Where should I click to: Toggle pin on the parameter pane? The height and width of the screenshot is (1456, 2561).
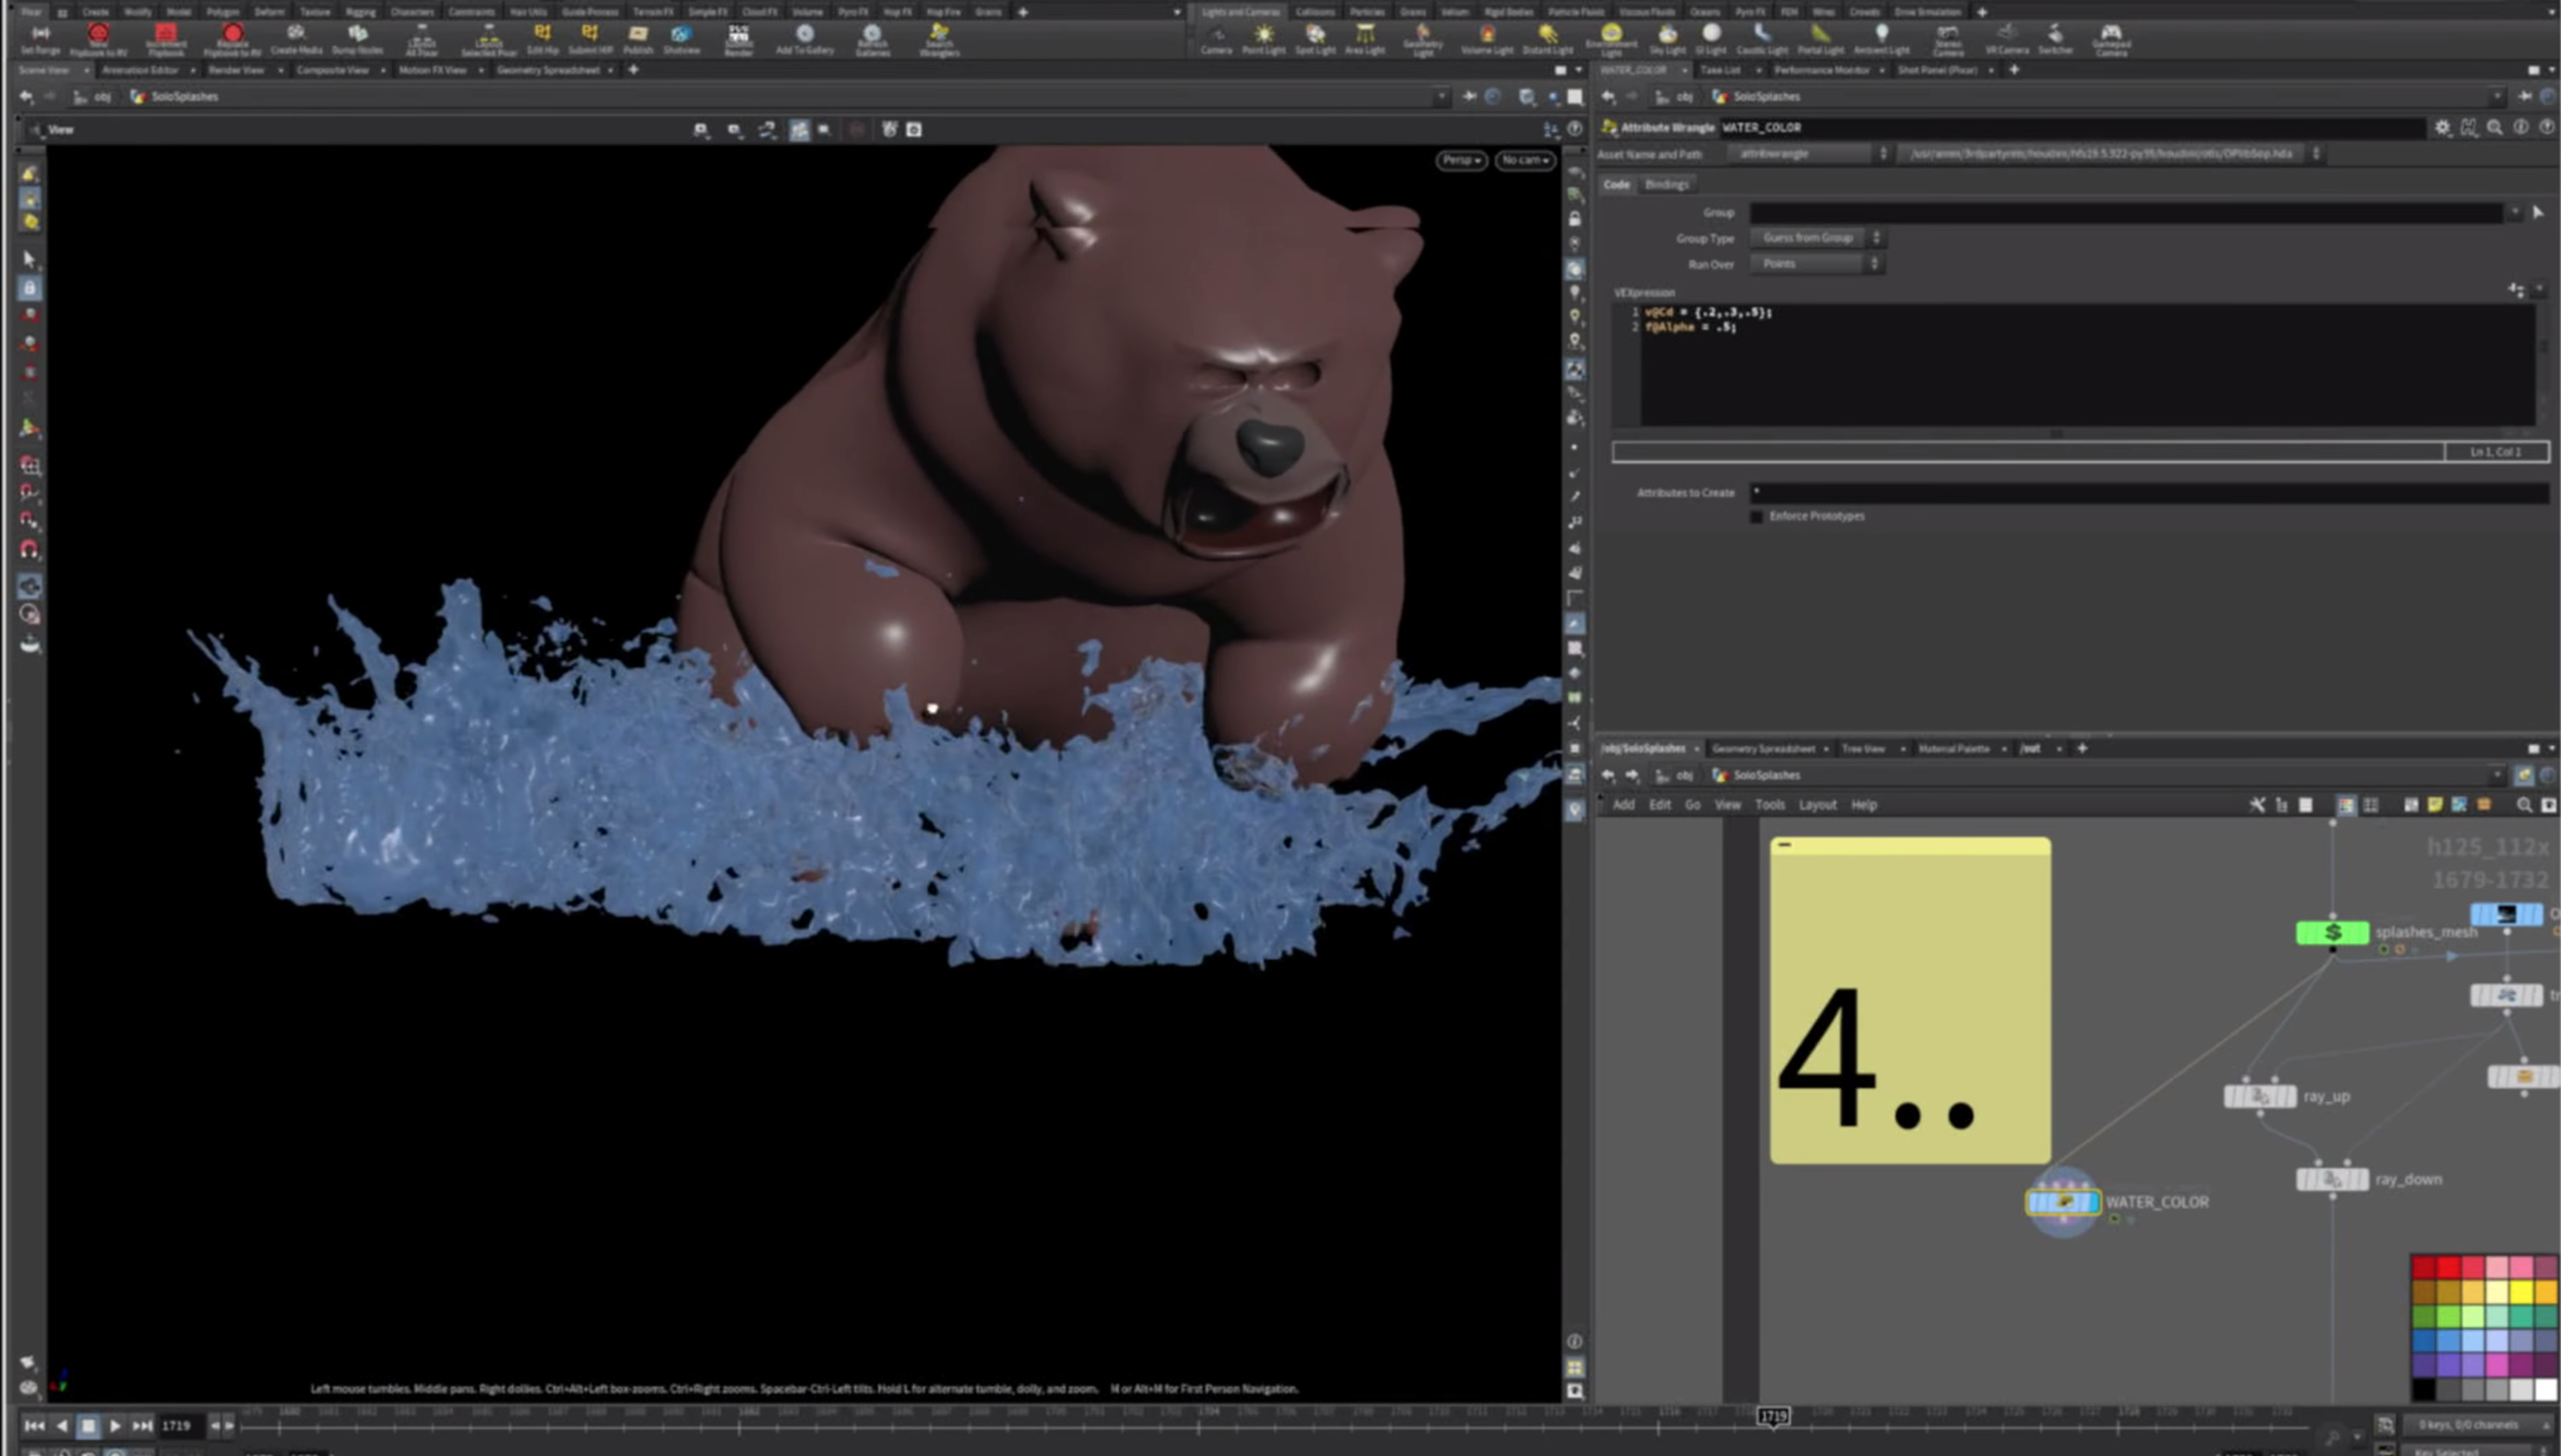(x=2525, y=96)
